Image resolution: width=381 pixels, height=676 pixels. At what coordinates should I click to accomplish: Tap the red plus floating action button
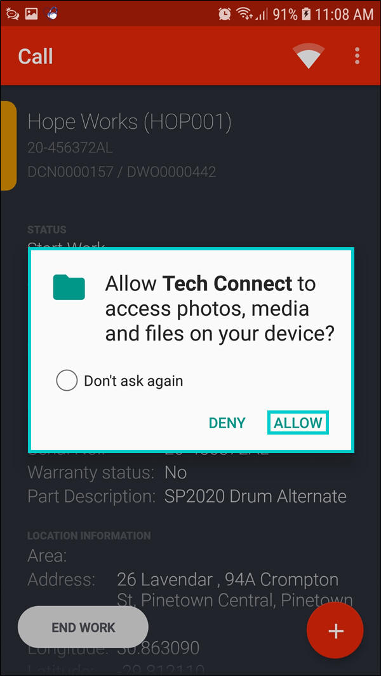335,630
